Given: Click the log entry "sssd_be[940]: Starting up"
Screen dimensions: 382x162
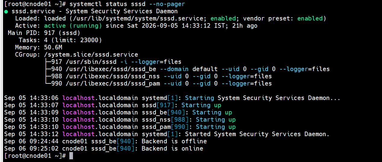Looking at the screenshot, I should (187, 112).
